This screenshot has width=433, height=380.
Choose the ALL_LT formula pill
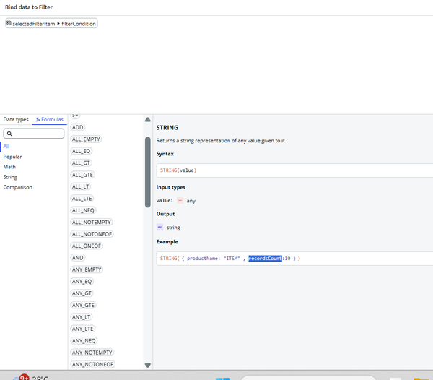(81, 187)
